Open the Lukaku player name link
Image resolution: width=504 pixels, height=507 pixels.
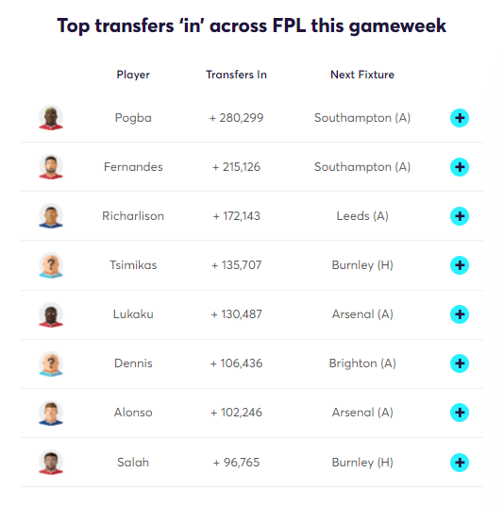(133, 314)
